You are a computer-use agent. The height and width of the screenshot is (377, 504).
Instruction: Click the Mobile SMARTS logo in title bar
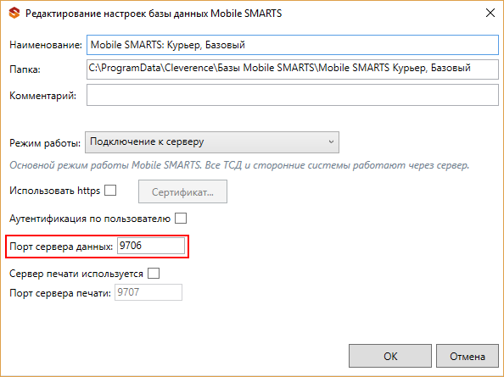(x=14, y=14)
